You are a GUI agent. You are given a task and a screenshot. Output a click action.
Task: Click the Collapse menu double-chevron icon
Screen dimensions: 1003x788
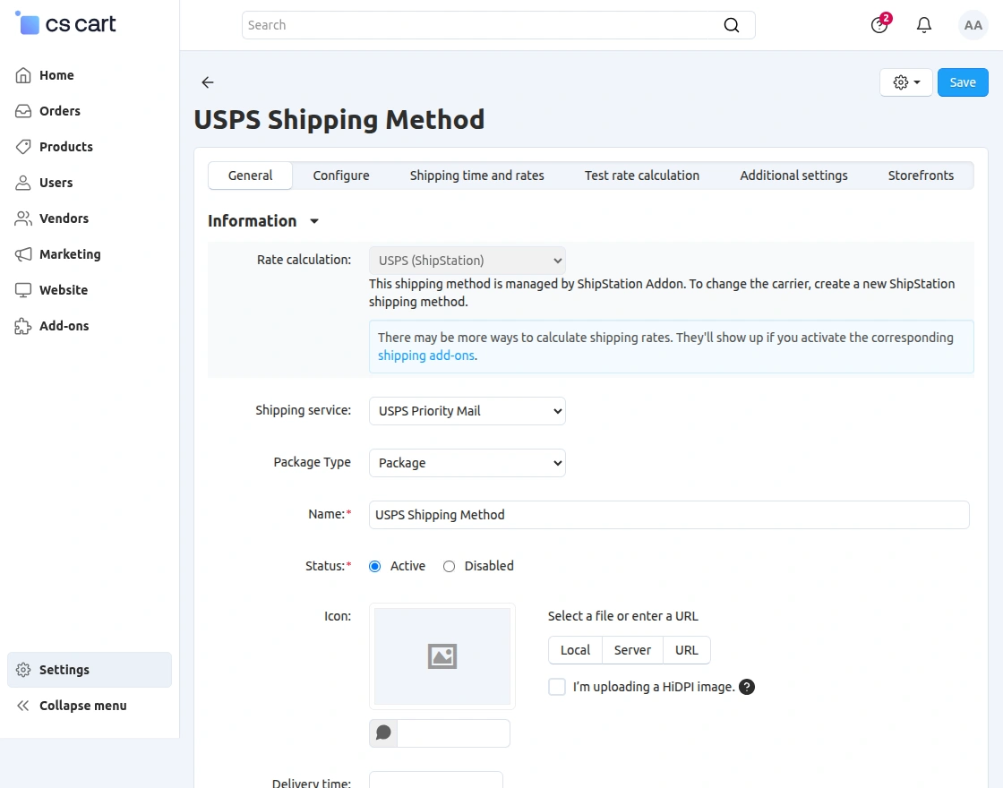(23, 706)
